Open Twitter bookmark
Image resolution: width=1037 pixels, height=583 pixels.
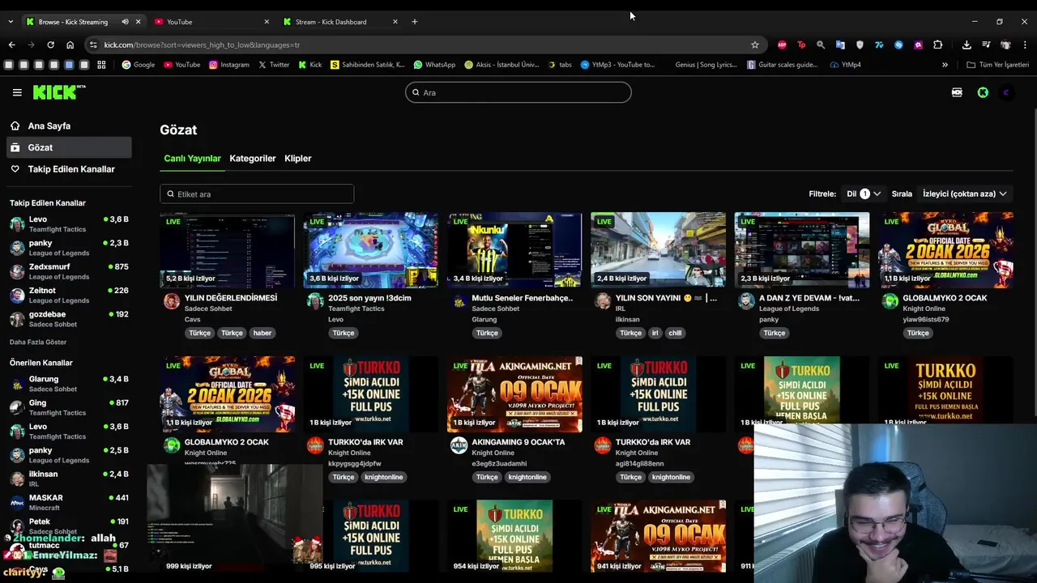tap(274, 65)
